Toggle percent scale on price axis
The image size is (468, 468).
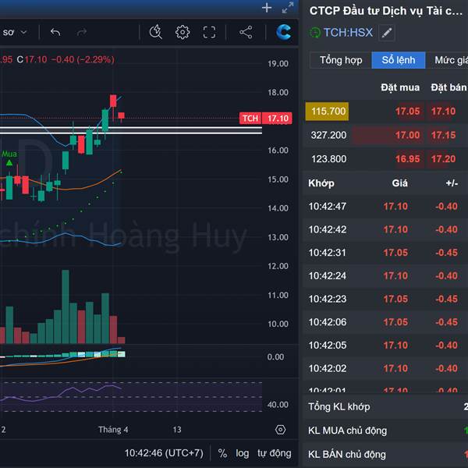(222, 453)
